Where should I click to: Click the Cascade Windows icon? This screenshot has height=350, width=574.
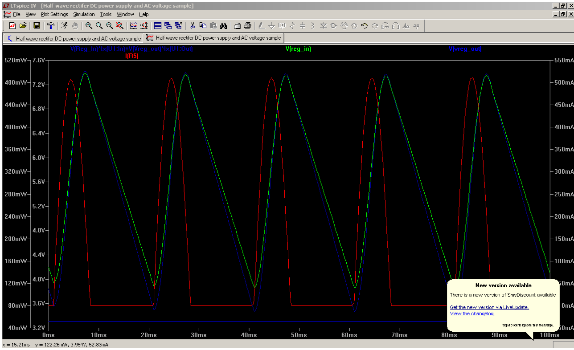(x=168, y=26)
